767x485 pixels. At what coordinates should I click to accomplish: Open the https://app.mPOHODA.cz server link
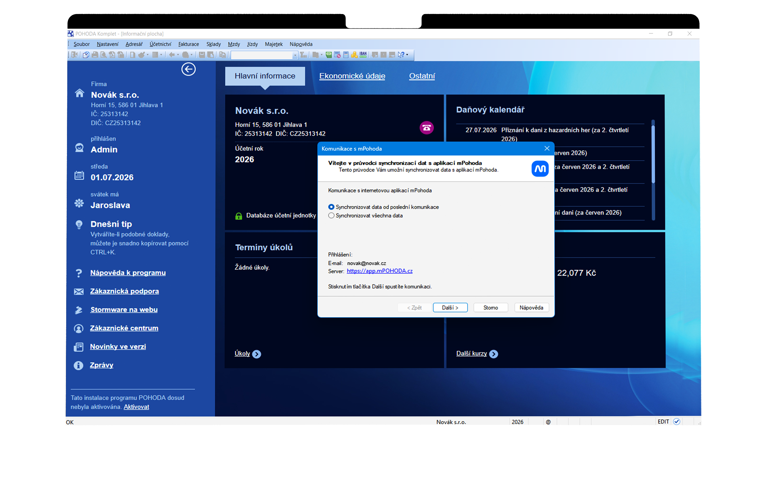pos(379,271)
